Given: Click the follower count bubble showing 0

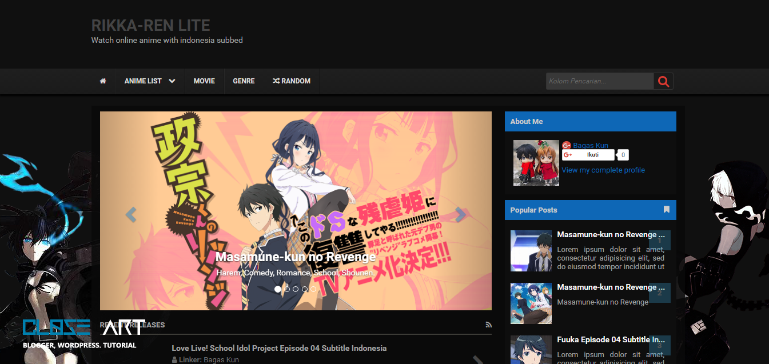Looking at the screenshot, I should point(623,155).
